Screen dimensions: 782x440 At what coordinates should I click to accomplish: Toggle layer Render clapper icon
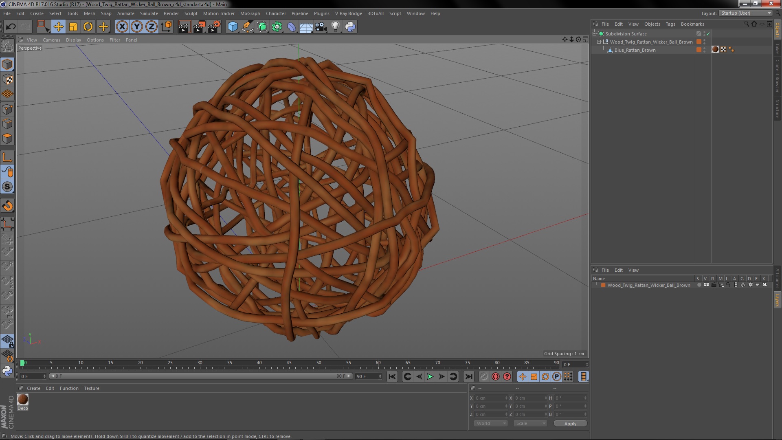pyautogui.click(x=714, y=285)
